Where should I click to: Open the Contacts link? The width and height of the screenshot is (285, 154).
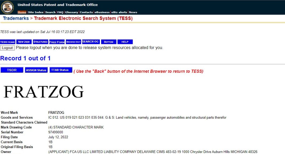pyautogui.click(x=86, y=12)
